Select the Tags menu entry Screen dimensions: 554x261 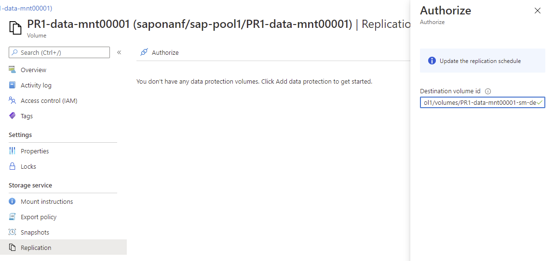click(x=27, y=116)
